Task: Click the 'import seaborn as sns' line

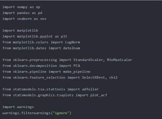Action: click(x=24, y=19)
